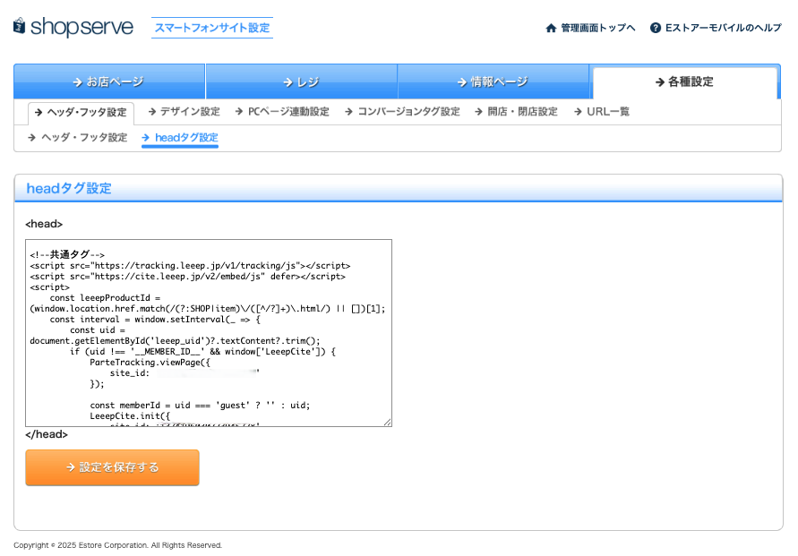Click inside the head tag code textarea
Screen dimensions: 798x556
pos(209,333)
